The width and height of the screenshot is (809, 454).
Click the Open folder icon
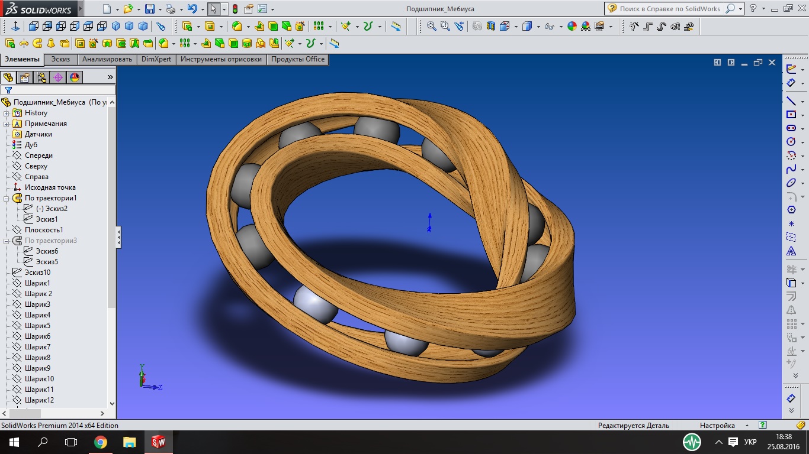click(x=128, y=9)
